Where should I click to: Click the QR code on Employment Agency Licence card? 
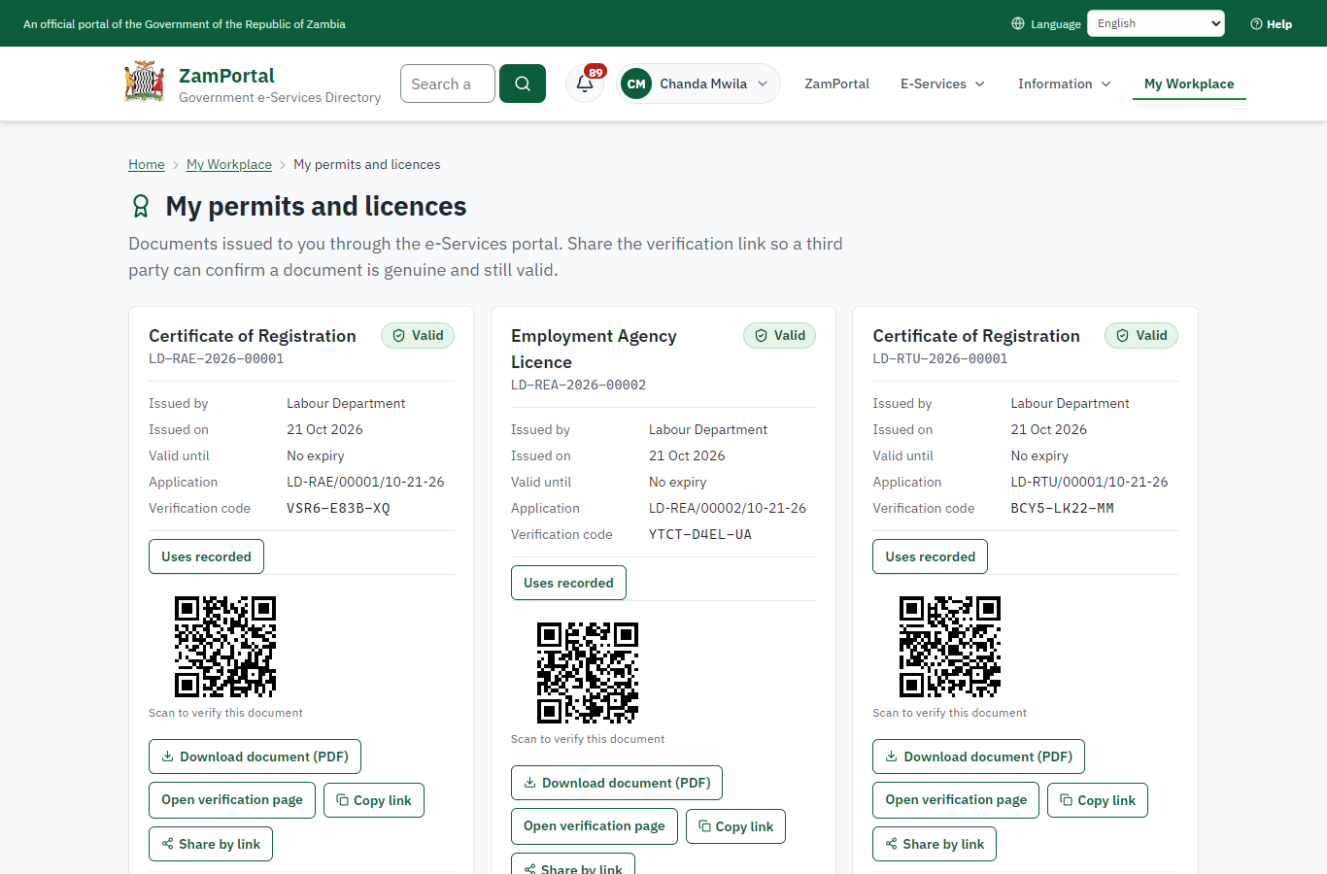tap(588, 673)
